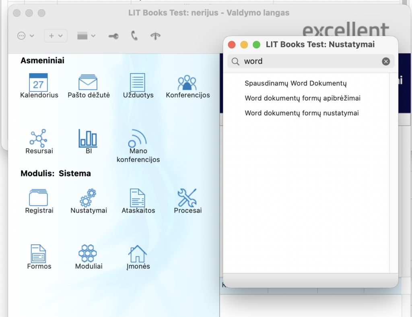
Task: Open the Kalendorius calendar icon
Action: (x=39, y=83)
